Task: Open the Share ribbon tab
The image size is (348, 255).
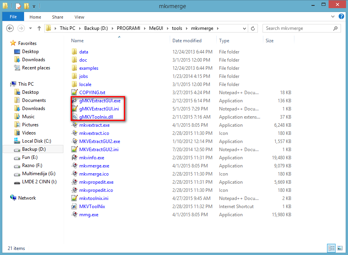Action: click(x=58, y=17)
